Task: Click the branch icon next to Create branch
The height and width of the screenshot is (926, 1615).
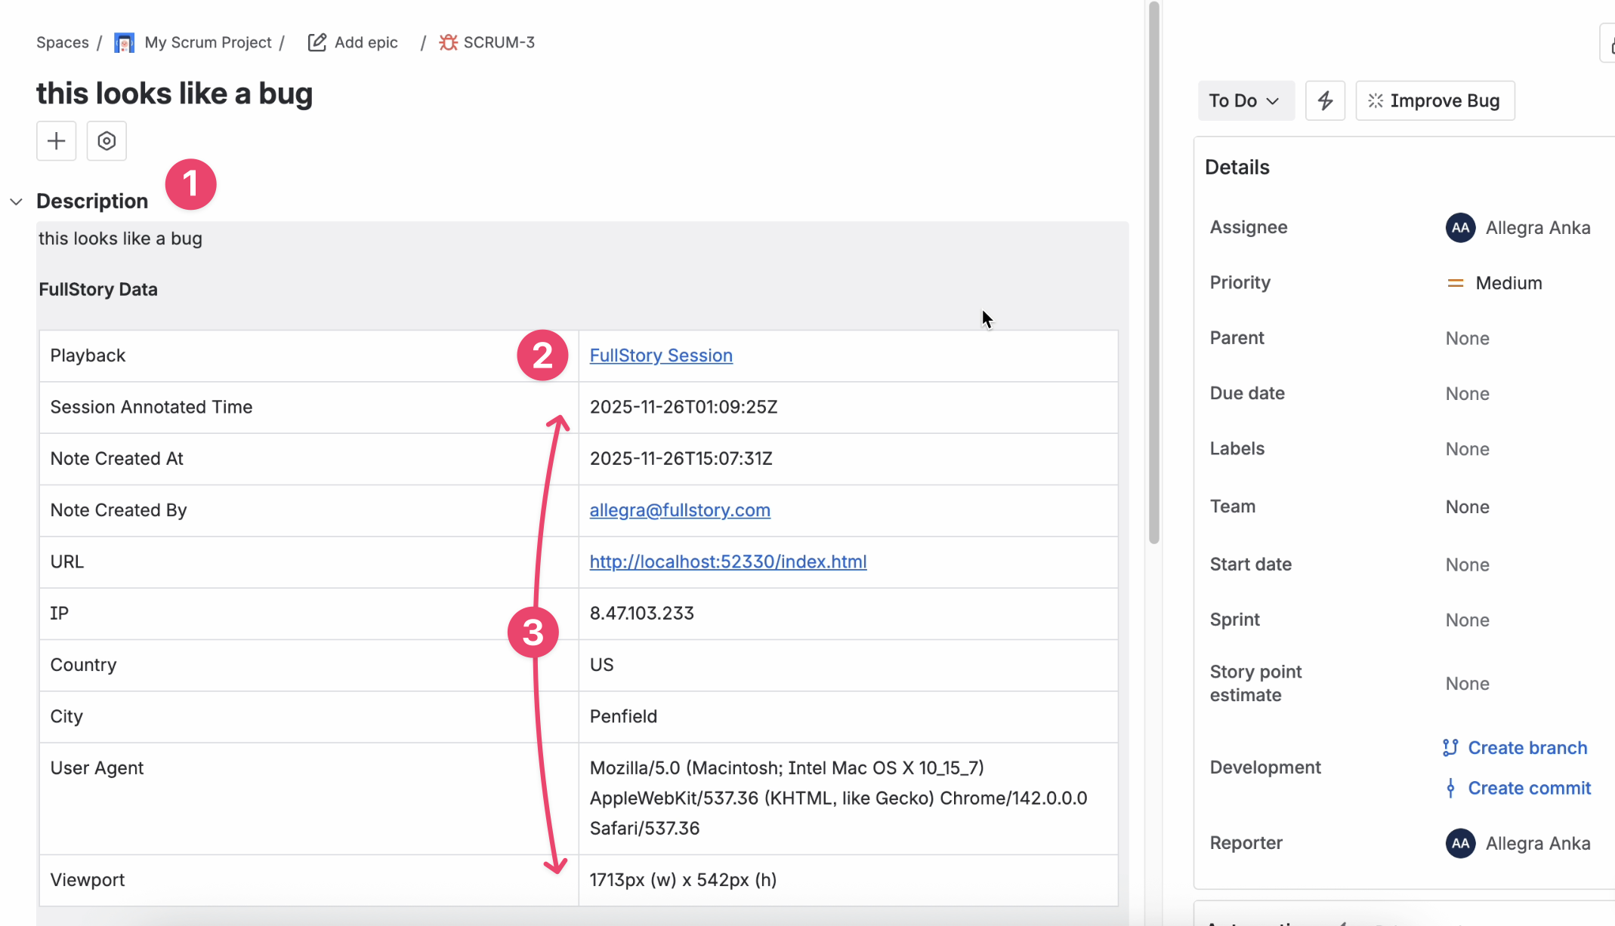Action: pos(1450,747)
